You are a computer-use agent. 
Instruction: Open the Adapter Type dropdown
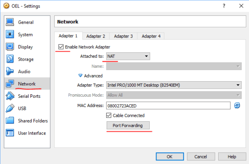(174, 85)
